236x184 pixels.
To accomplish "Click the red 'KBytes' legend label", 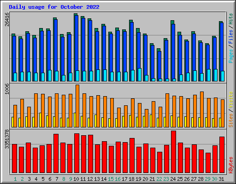I will pyautogui.click(x=231, y=165).
